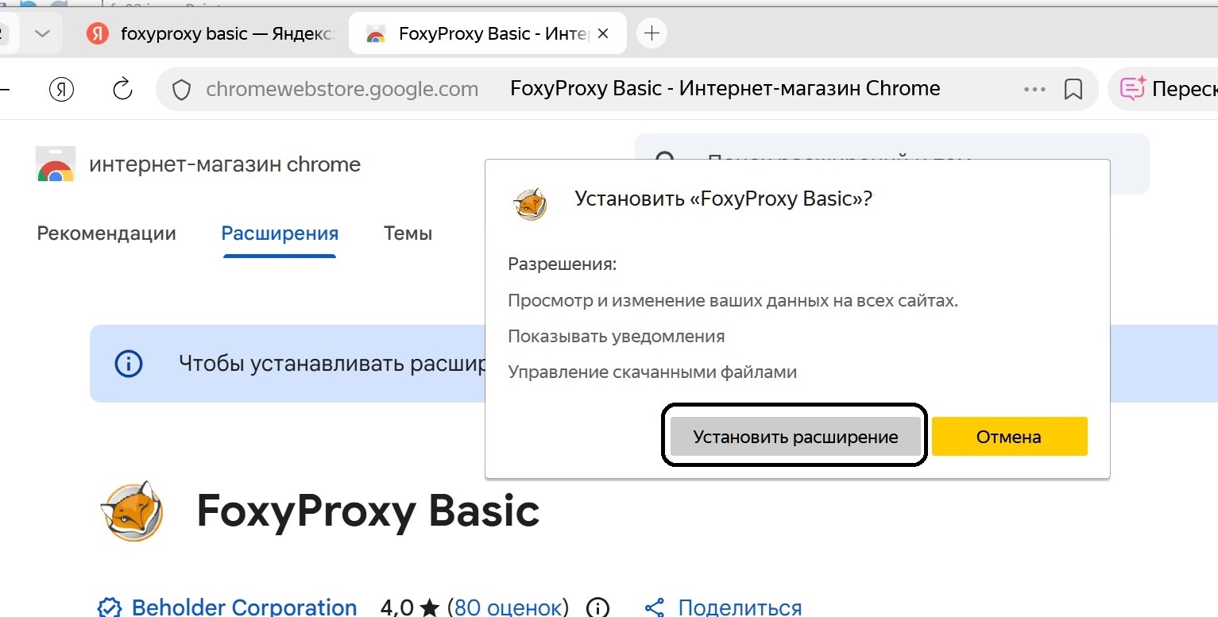
Task: Close the FoxyProxy Basic browser tab
Action: 603,34
